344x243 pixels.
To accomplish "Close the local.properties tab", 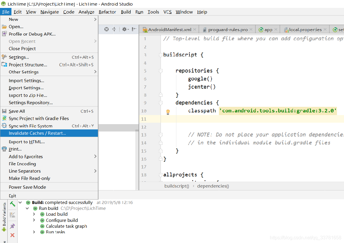I will click(x=325, y=29).
